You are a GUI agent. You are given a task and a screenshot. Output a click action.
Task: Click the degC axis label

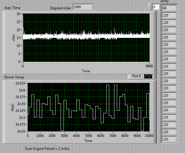(x=12, y=107)
